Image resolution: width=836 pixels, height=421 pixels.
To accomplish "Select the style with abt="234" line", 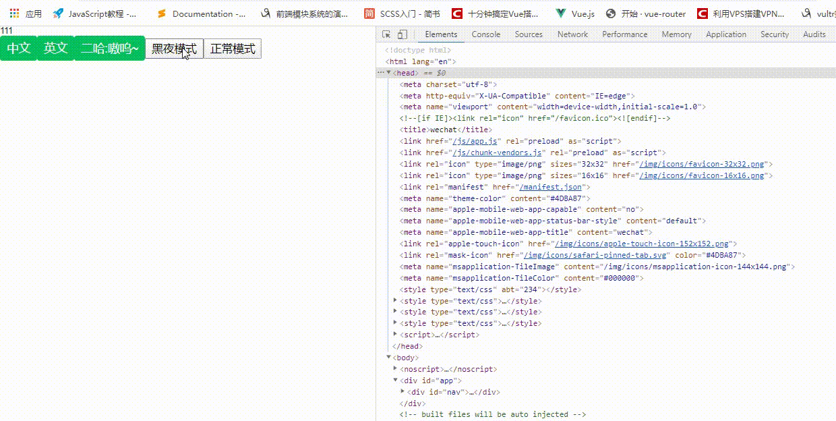I will click(x=490, y=289).
